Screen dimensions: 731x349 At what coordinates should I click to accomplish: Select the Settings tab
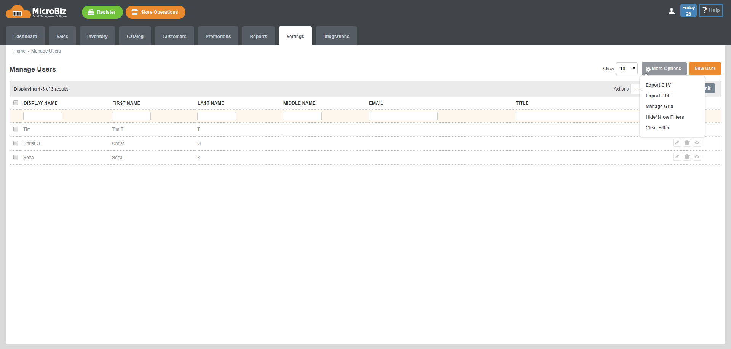[295, 36]
